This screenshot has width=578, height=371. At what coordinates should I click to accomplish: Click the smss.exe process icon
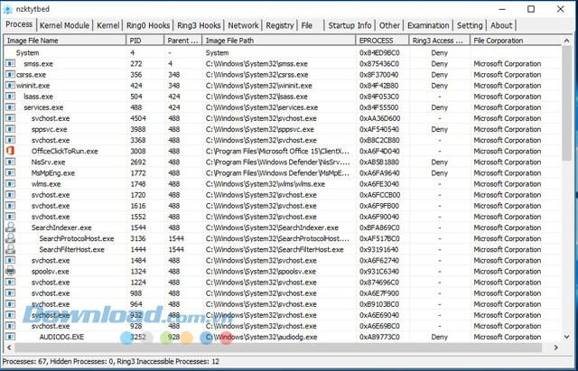pyautogui.click(x=10, y=64)
